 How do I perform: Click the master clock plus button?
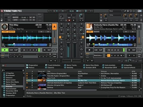pos(34,20)
